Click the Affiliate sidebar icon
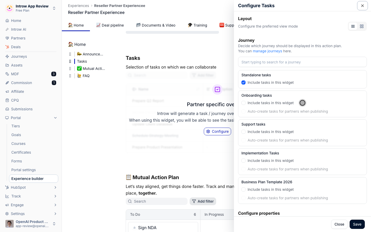 tap(7, 92)
